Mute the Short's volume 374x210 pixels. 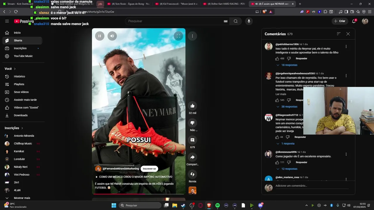point(112,36)
